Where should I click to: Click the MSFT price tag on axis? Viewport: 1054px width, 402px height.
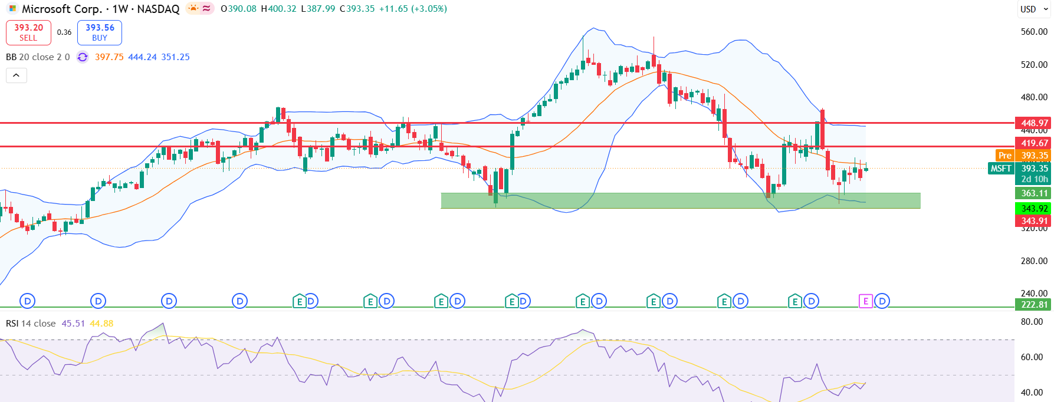tap(1001, 169)
